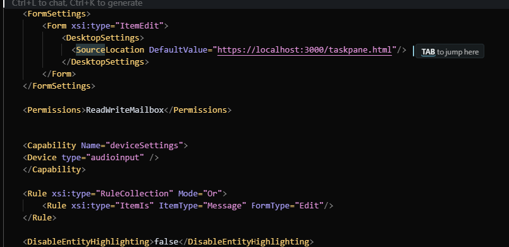This screenshot has width=509, height=247.
Task: Click the DefaultValue attribute name
Action: [178, 50]
